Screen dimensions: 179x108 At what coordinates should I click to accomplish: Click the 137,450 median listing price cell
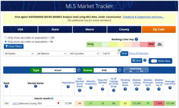pos(137,103)
